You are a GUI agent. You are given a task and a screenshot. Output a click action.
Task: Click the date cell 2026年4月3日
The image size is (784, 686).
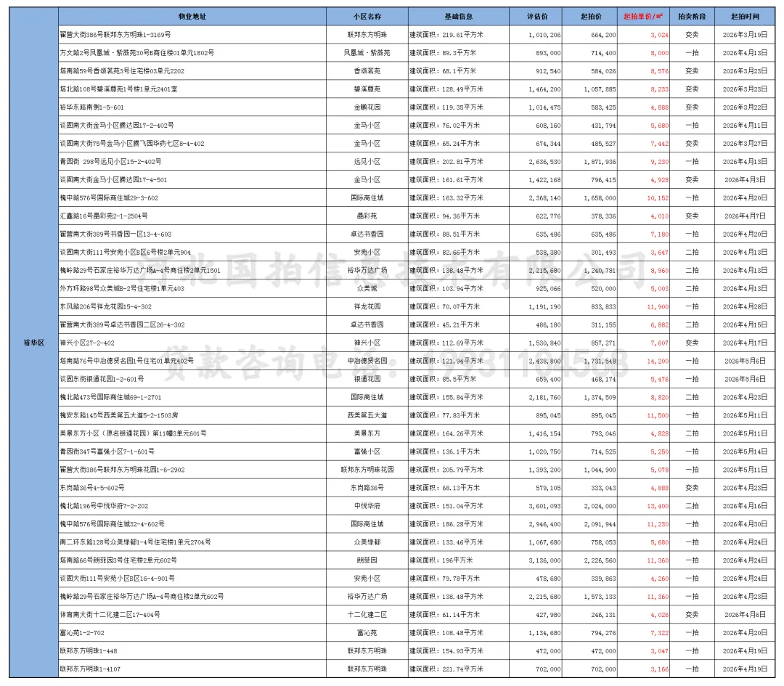745,180
